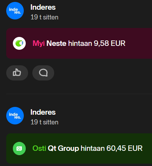Click the pink Myi sell label
152x166 pixels.
pos(39,44)
